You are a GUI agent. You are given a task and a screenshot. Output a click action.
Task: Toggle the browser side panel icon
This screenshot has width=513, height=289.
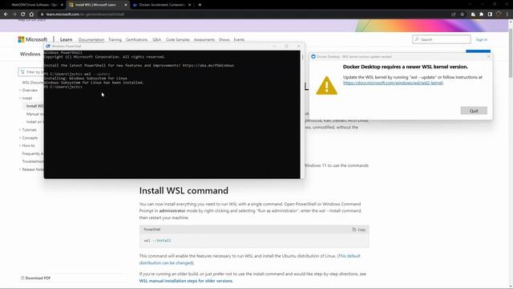[x=490, y=14]
